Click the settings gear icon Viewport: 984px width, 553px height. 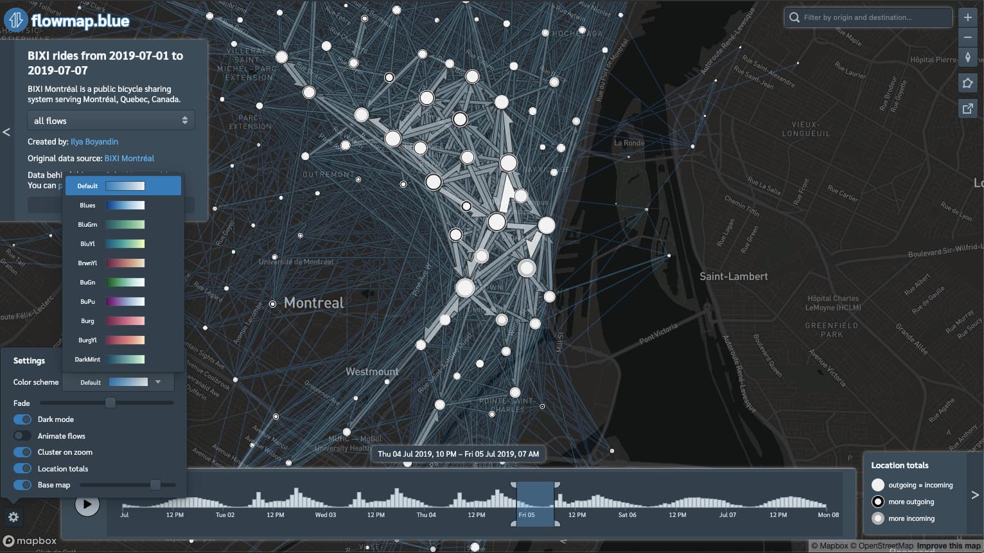13,517
